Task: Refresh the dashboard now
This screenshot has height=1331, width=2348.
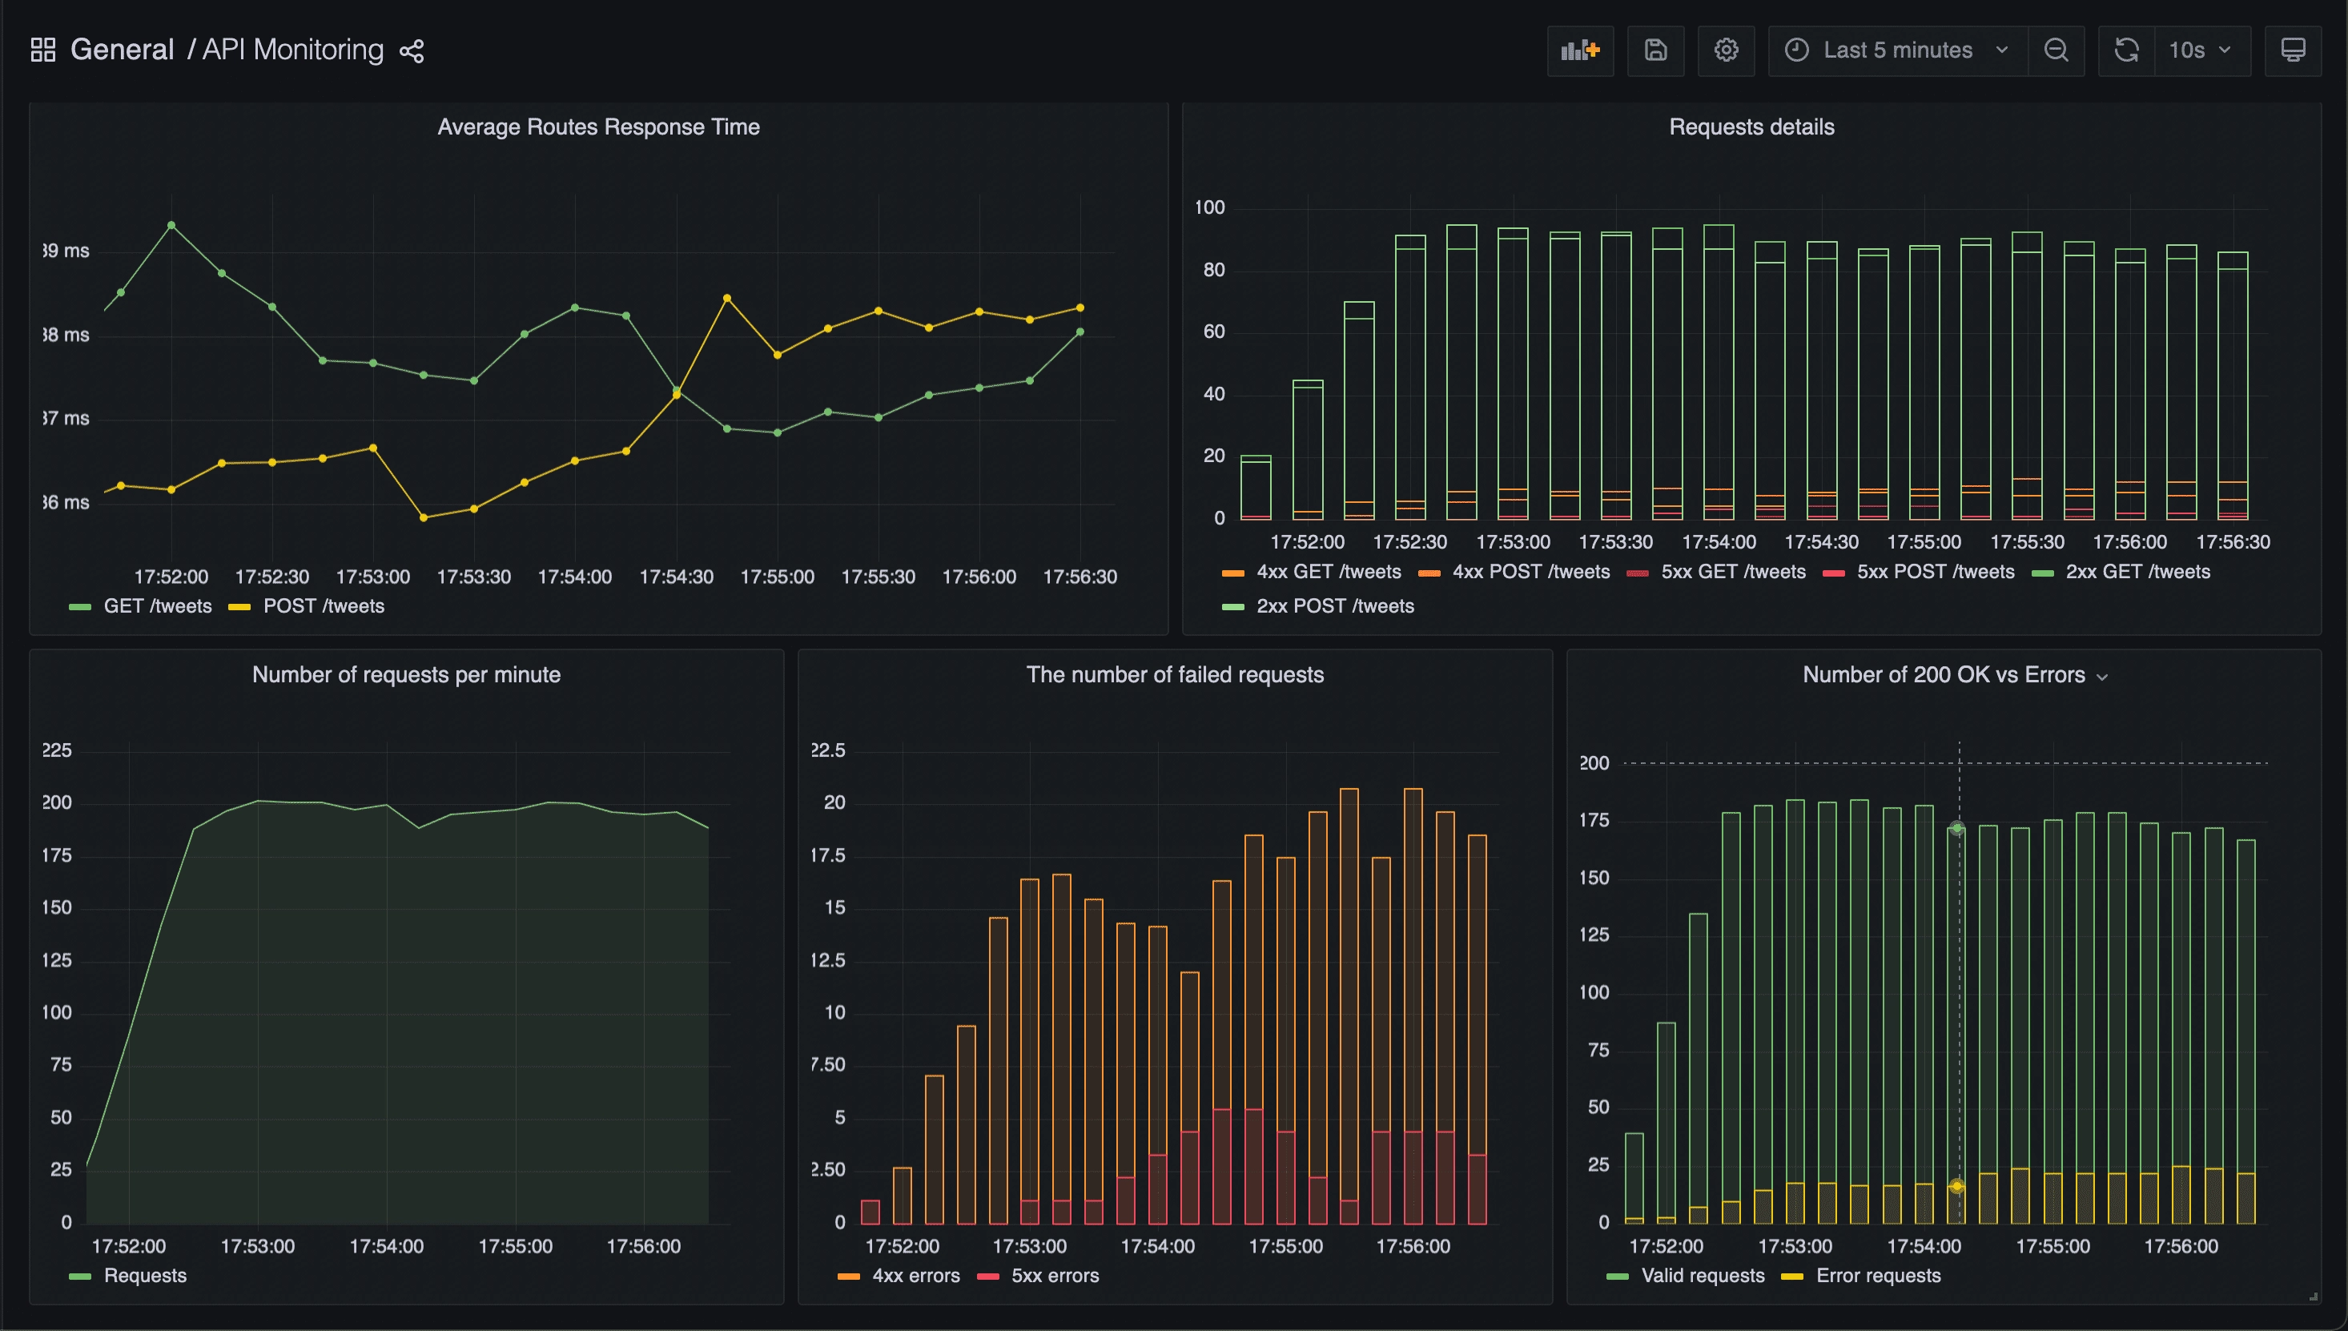Action: coord(2127,50)
